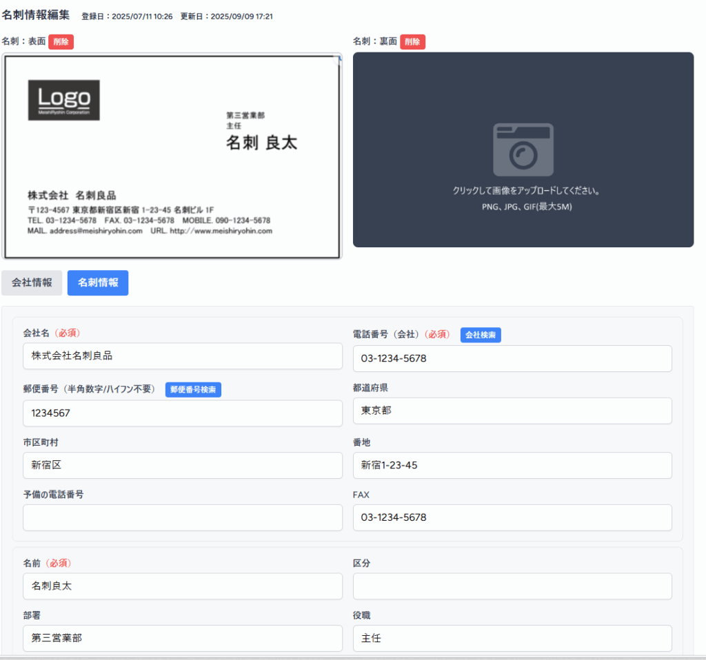Viewport: 706px width, 660px height.
Task: Switch to the 会社情報 tab
Action: pos(32,282)
